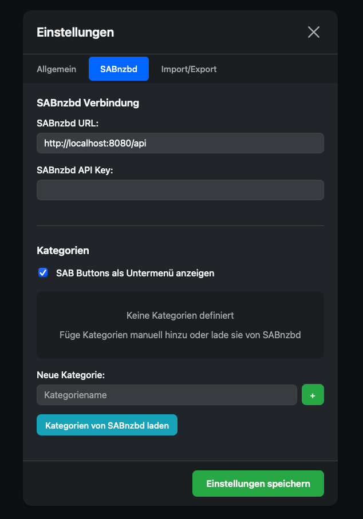Load categories via 'Kategorien von SABnzbd laden'

pyautogui.click(x=107, y=425)
